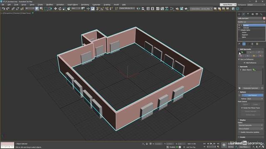The height and width of the screenshot is (149, 266).
Task: Open the Curve Editor from the toolbar
Action: [162, 9]
